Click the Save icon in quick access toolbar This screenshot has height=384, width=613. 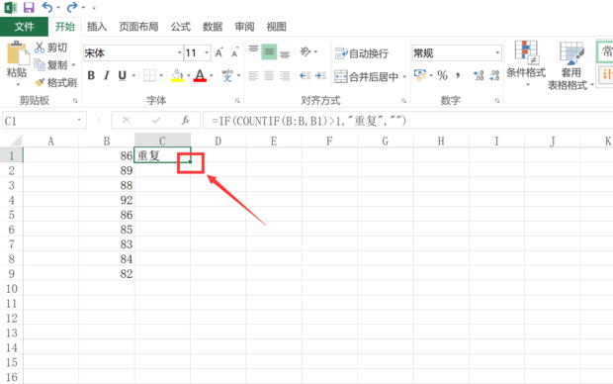tap(29, 8)
